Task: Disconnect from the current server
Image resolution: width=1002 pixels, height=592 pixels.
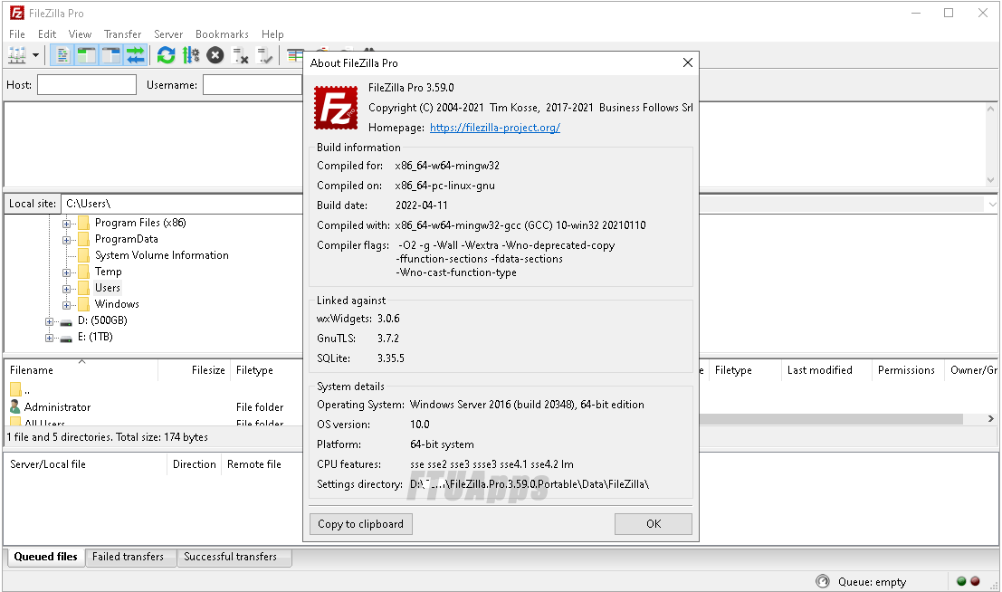Action: 240,55
